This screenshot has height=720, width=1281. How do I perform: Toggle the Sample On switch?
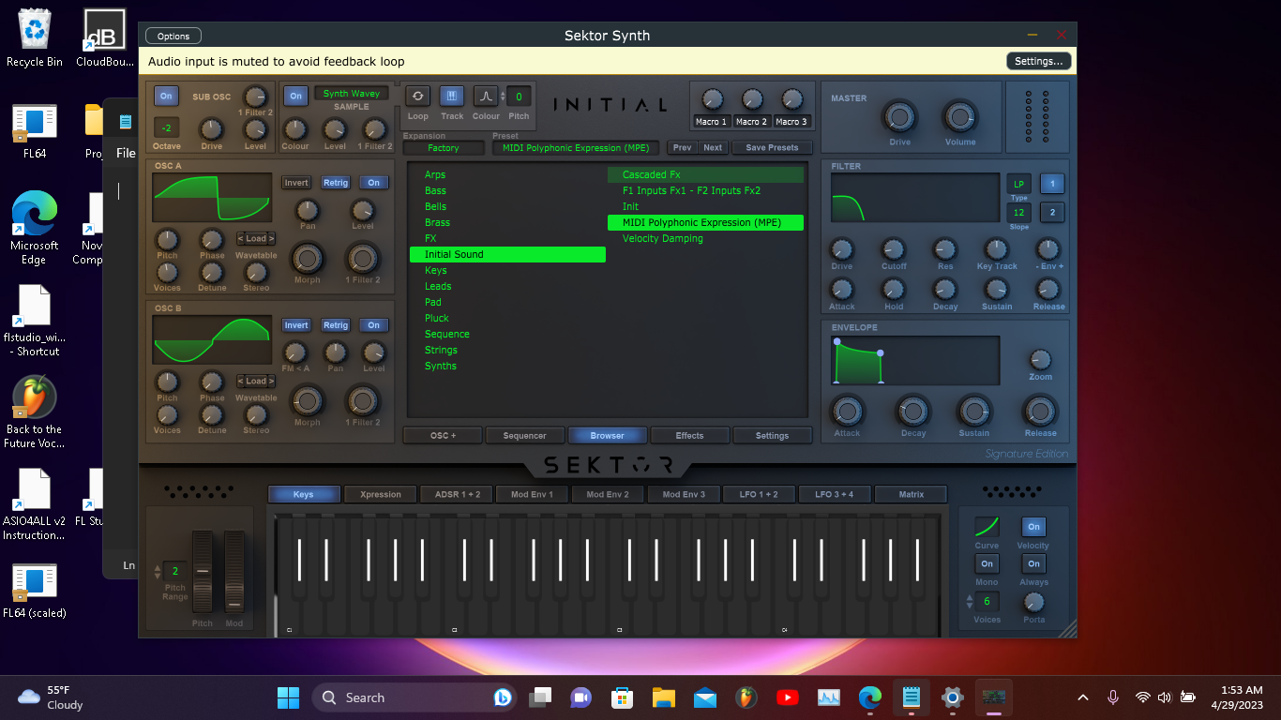click(295, 96)
